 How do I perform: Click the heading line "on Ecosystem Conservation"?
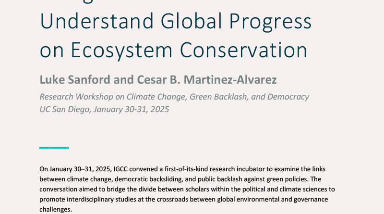[x=173, y=50]
